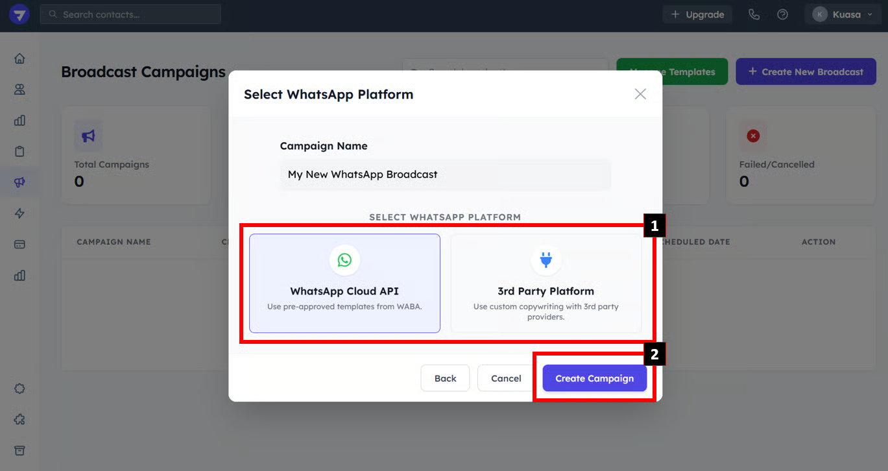Click the clipboard icon in sidebar
The height and width of the screenshot is (471, 888).
click(19, 152)
